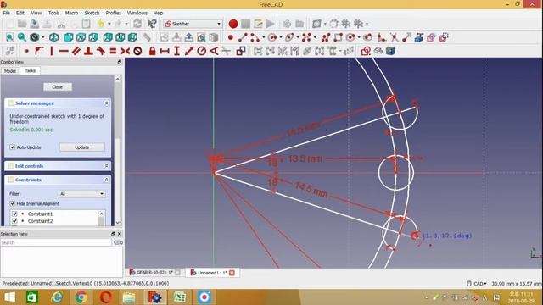This screenshot has height=305, width=543.
Task: Open the Windows Start button
Action: pos(9,297)
